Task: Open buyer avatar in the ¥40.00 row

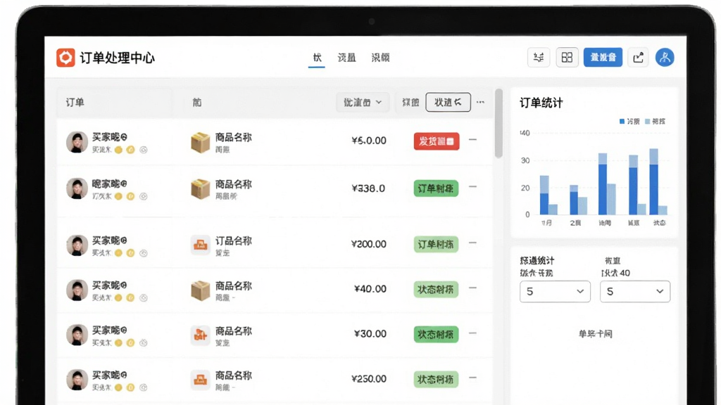Action: point(77,290)
